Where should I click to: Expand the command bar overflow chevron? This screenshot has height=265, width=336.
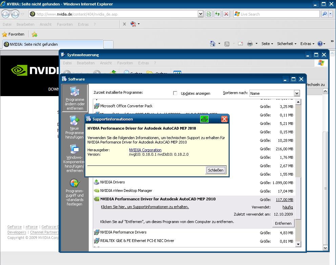332,41
